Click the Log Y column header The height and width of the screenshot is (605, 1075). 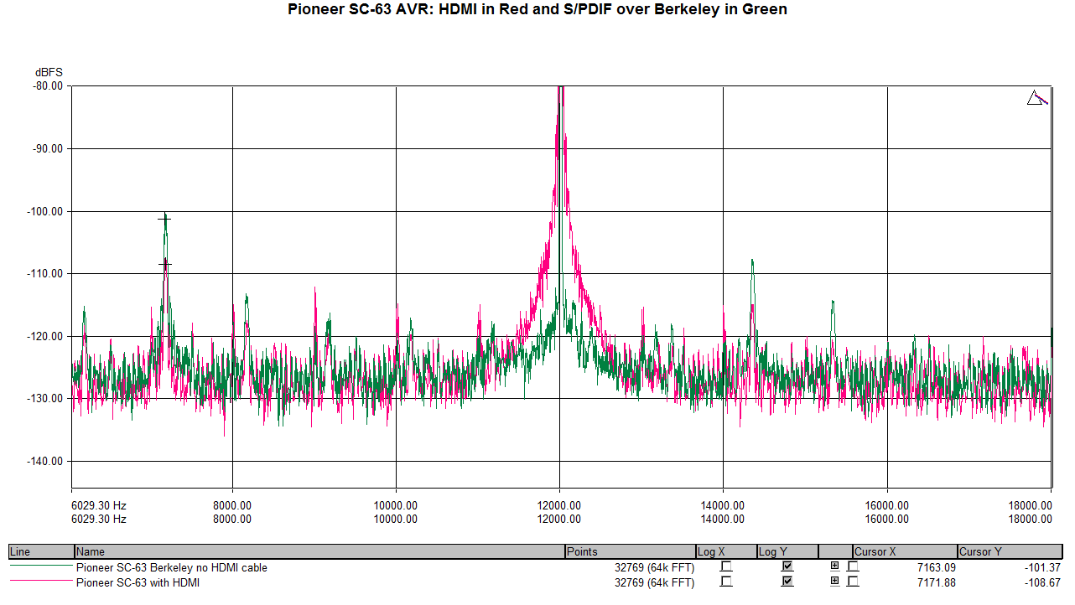(x=787, y=551)
